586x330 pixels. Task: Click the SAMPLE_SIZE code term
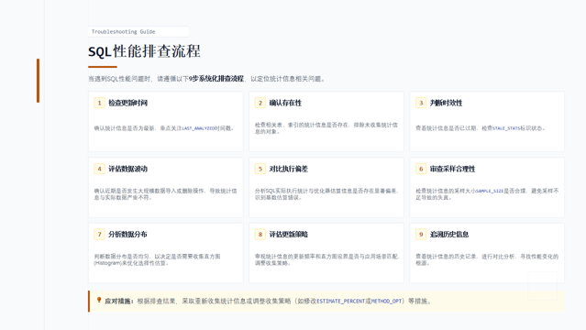tap(490, 191)
